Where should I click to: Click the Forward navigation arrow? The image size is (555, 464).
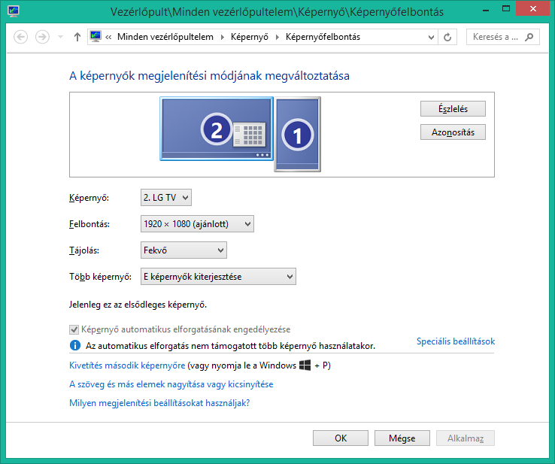(x=42, y=37)
